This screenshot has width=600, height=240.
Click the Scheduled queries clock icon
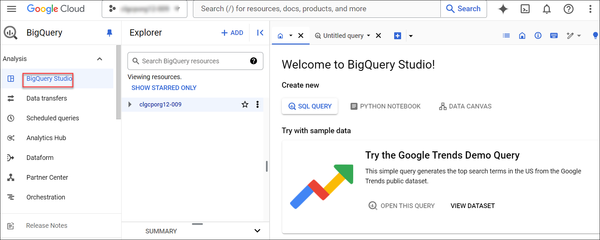click(11, 118)
